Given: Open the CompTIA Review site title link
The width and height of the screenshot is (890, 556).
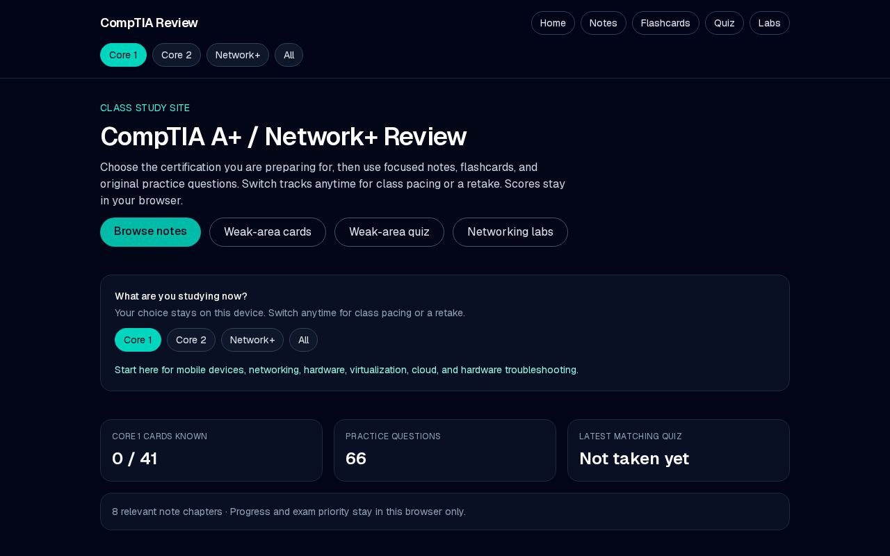Looking at the screenshot, I should pyautogui.click(x=149, y=23).
